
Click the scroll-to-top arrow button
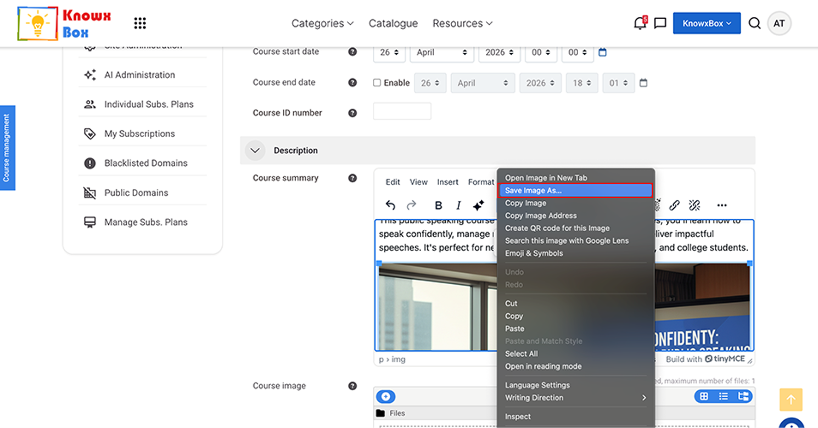791,400
